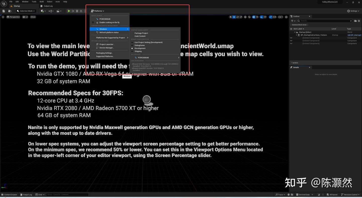Open the Outliner settings gear icon
The image size is (362, 198).
[x=359, y=21]
